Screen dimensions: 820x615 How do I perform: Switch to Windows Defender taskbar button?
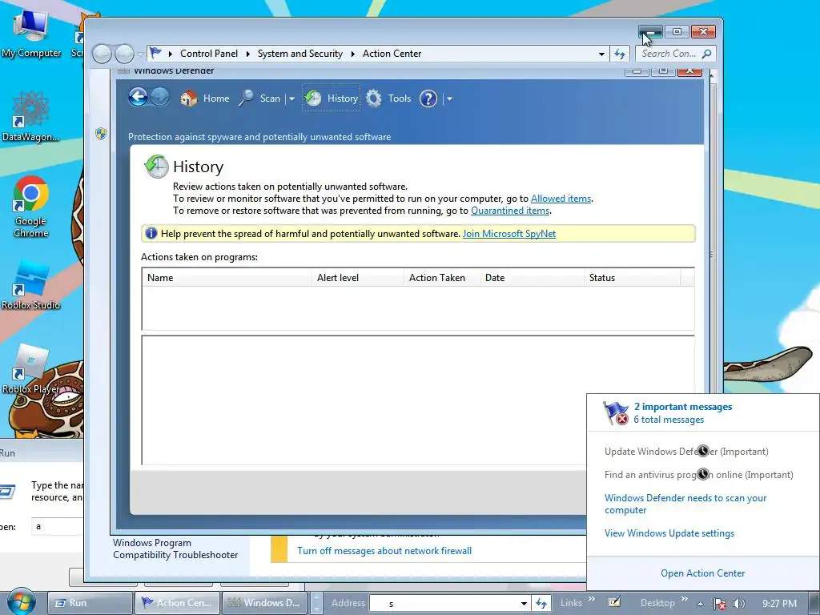point(264,602)
